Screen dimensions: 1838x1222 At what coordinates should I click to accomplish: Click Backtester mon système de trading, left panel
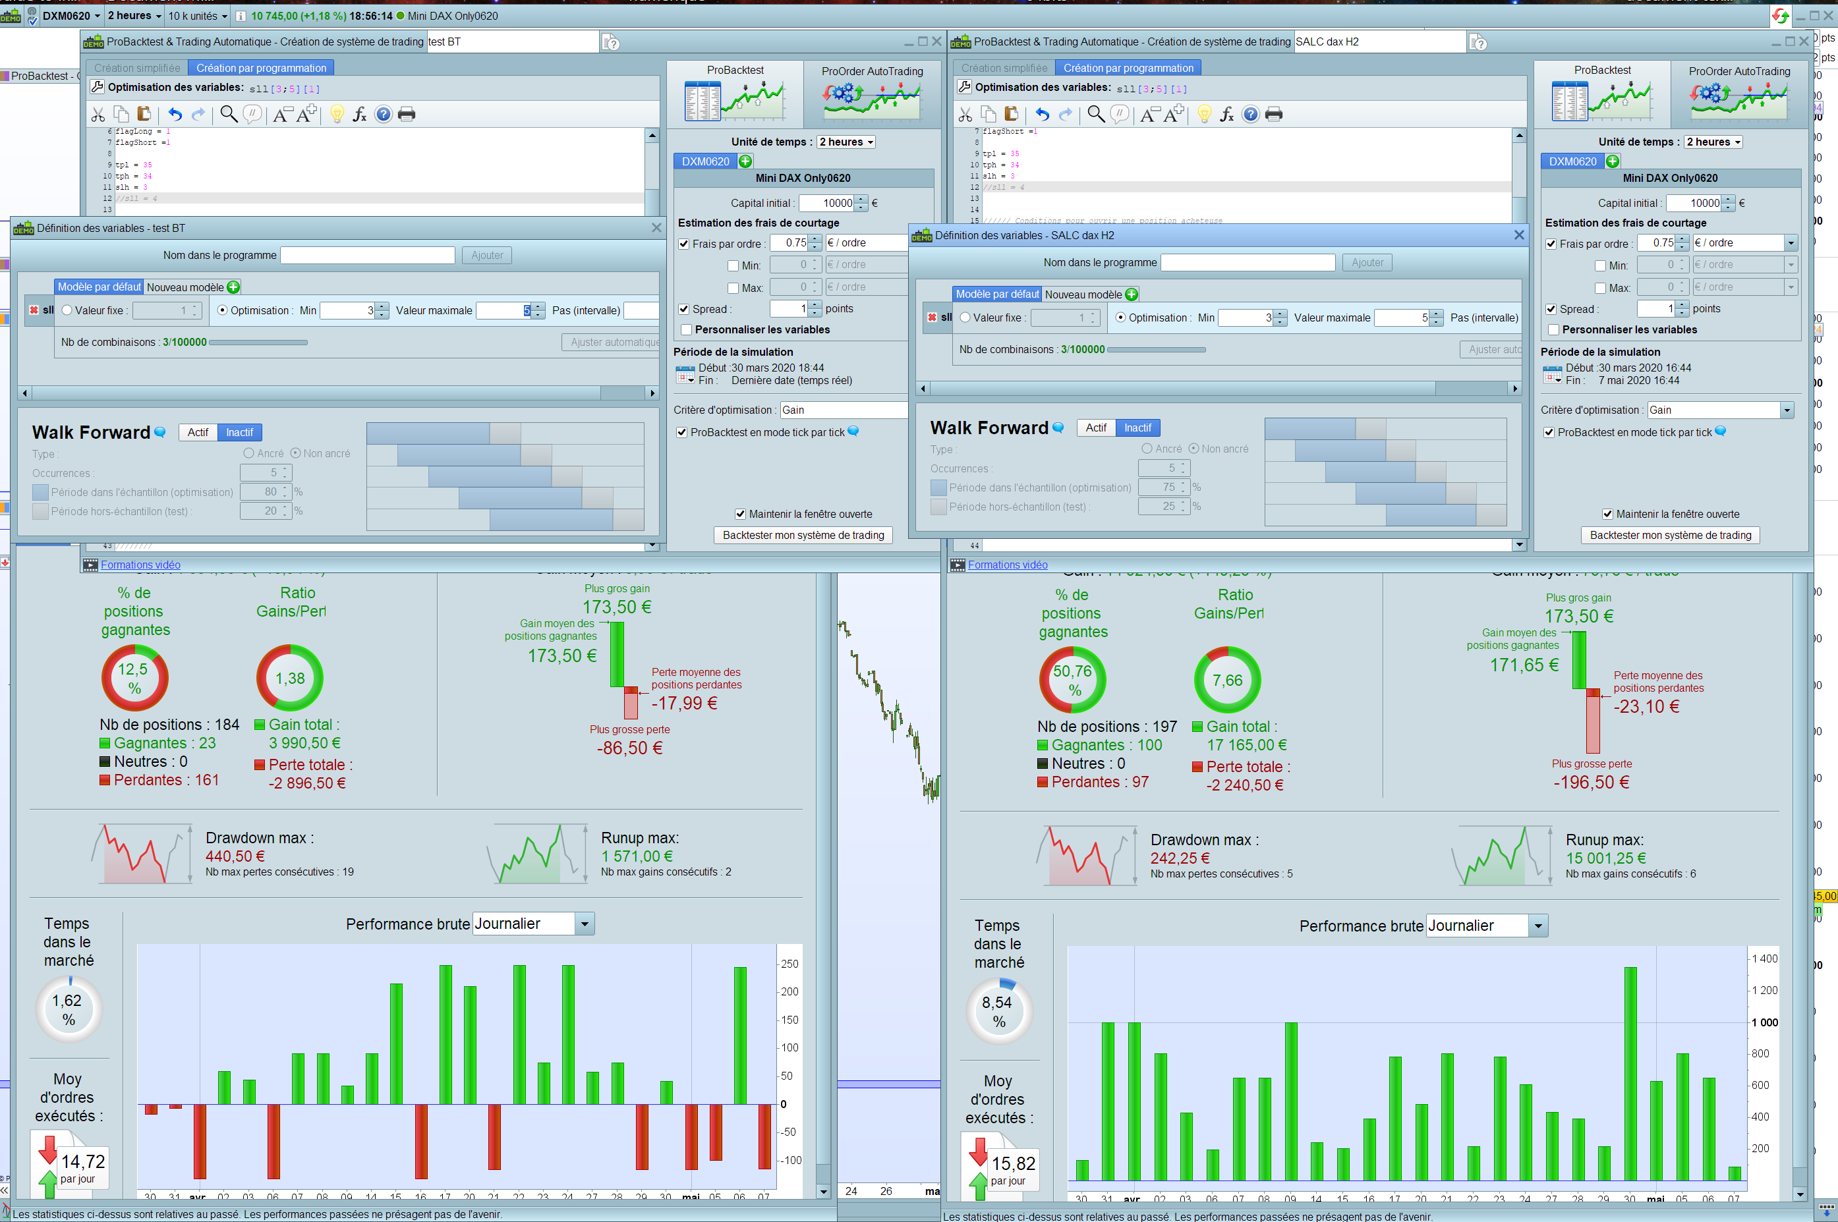click(803, 536)
